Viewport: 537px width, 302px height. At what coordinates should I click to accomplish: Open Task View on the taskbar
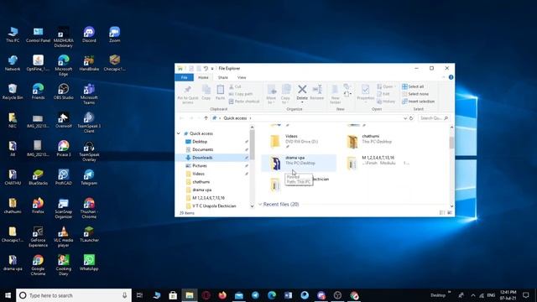(139, 295)
